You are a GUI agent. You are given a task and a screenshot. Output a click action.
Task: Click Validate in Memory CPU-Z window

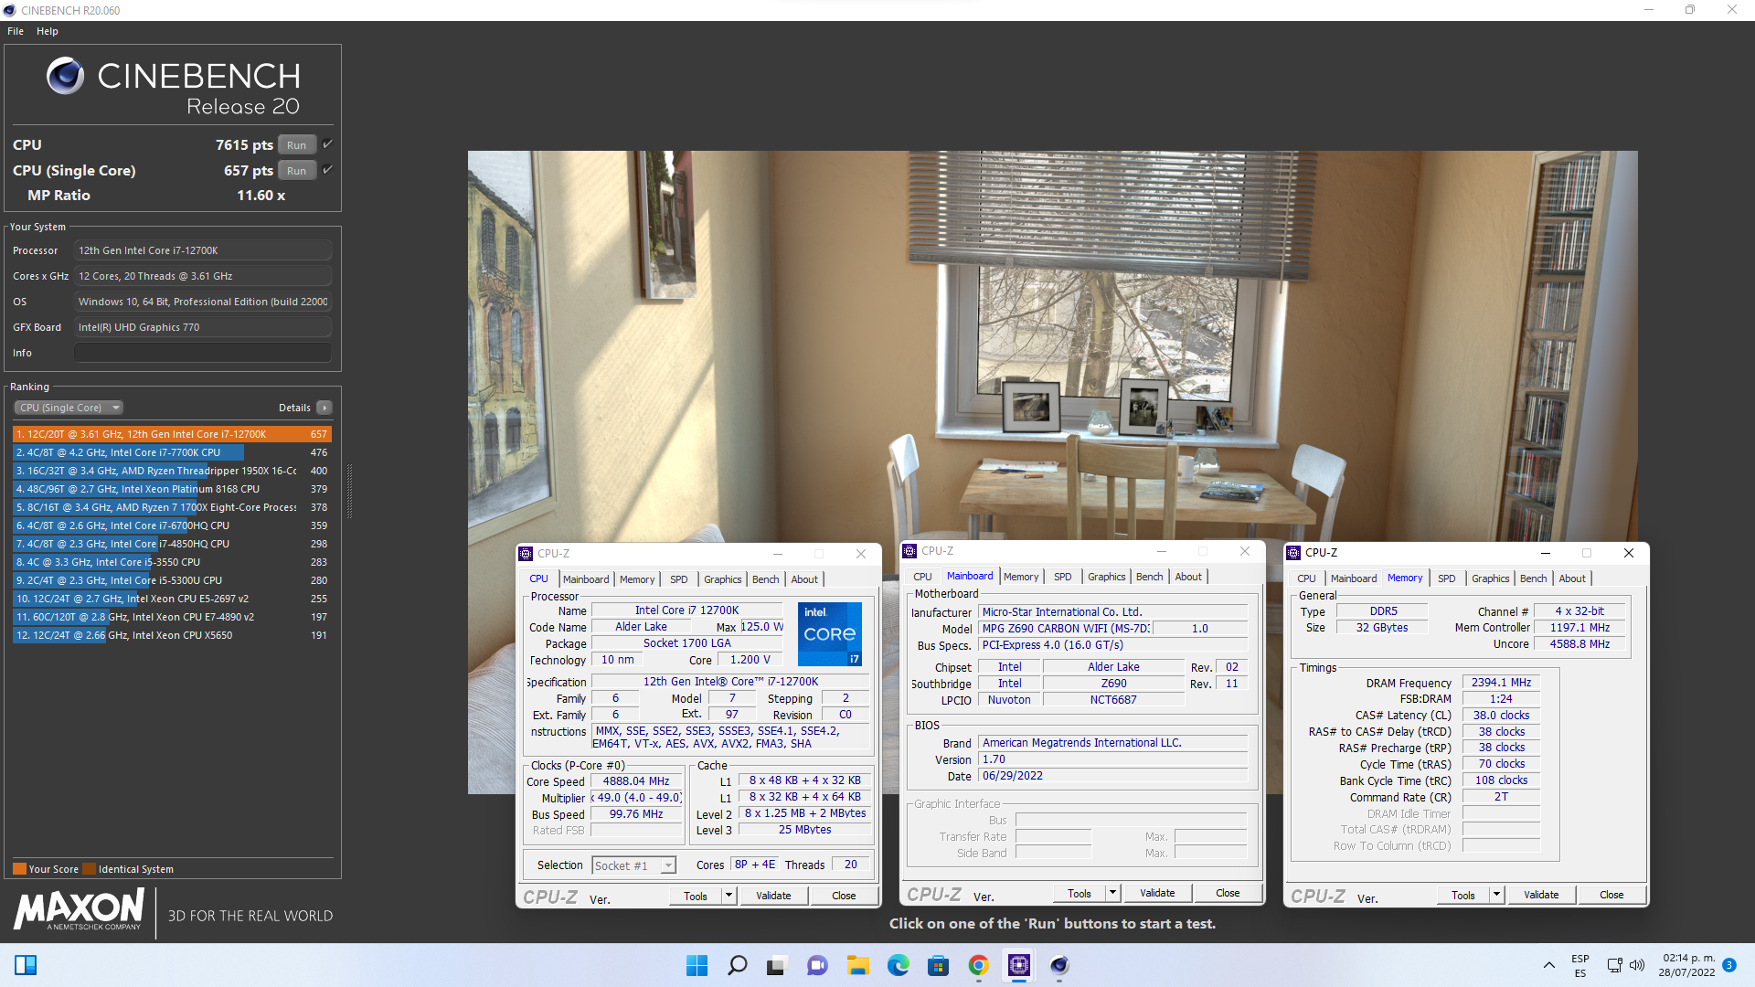pyautogui.click(x=1541, y=895)
